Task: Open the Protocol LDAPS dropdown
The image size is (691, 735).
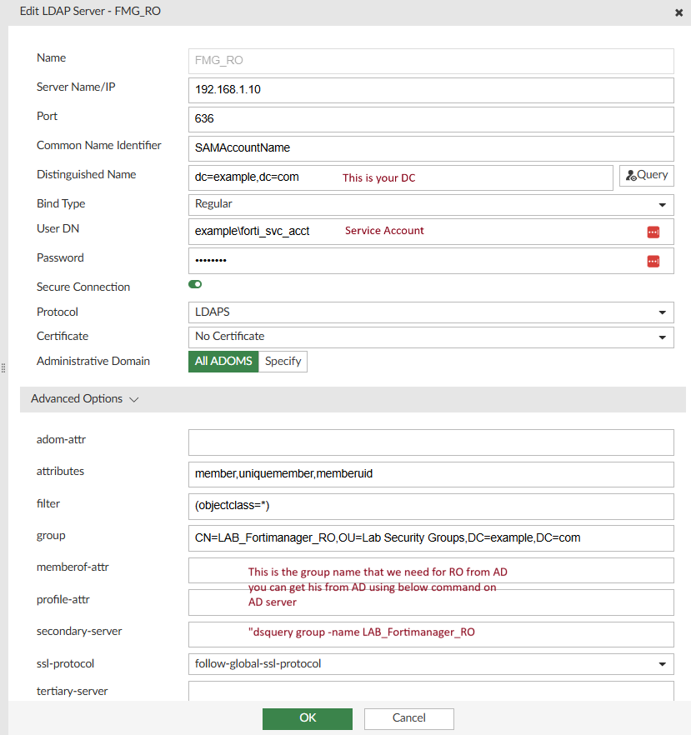Action: 431,312
